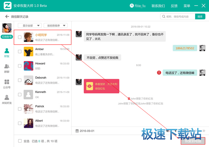
Task: Click the calendar icon beside 2016-09-01
Action: pos(77,131)
